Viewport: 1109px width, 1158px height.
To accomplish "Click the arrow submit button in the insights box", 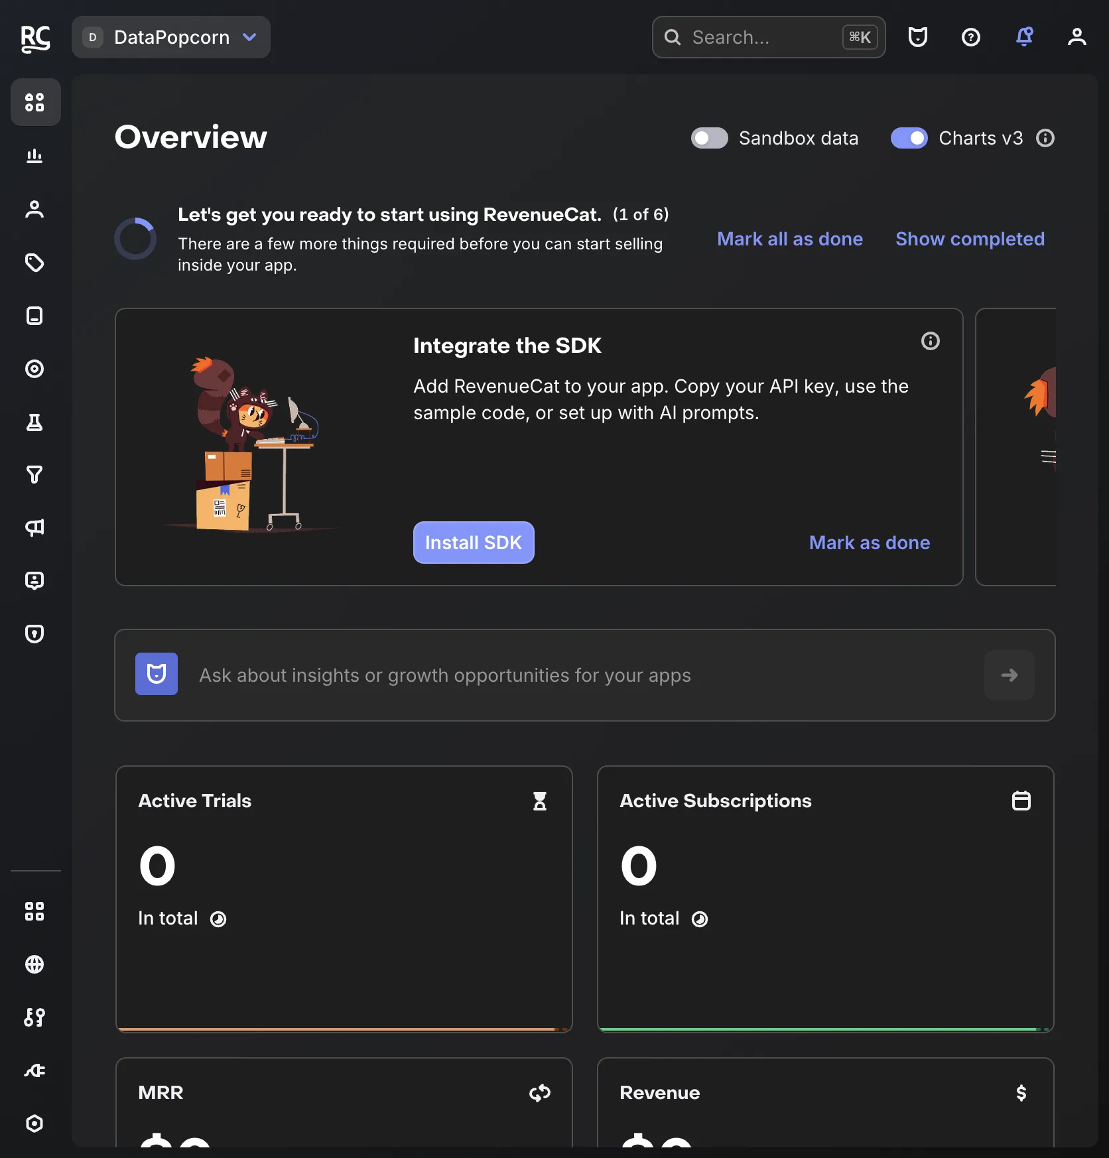I will coord(1010,675).
